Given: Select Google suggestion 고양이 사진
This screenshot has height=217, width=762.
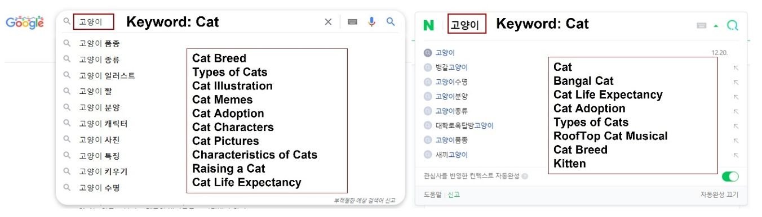Looking at the screenshot, I should click(99, 139).
